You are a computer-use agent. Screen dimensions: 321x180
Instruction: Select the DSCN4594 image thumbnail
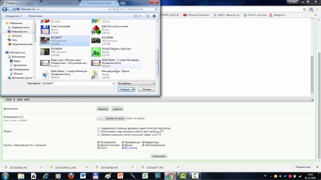click(x=45, y=52)
